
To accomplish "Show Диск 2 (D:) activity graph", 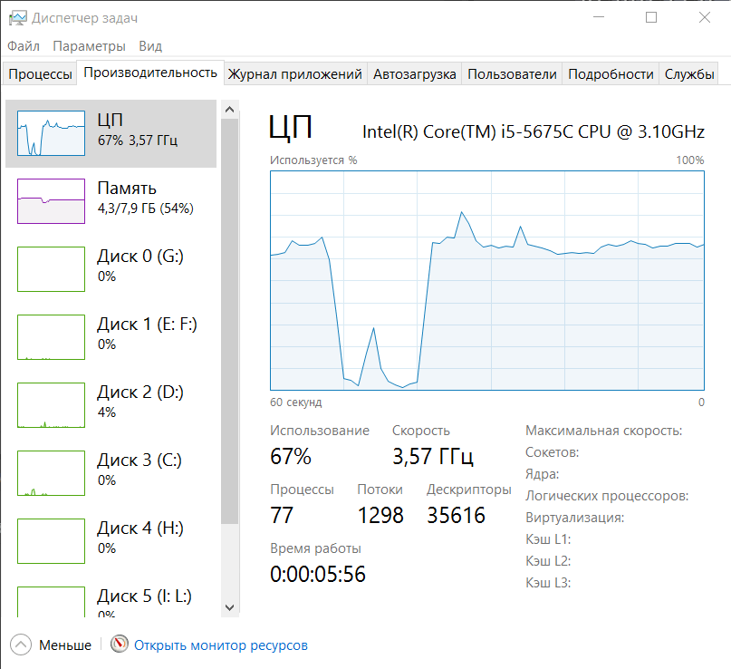I will click(x=52, y=405).
